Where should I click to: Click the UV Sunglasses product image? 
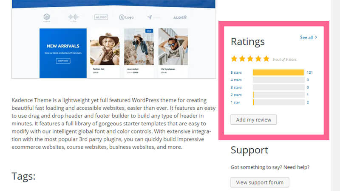(x=173, y=47)
